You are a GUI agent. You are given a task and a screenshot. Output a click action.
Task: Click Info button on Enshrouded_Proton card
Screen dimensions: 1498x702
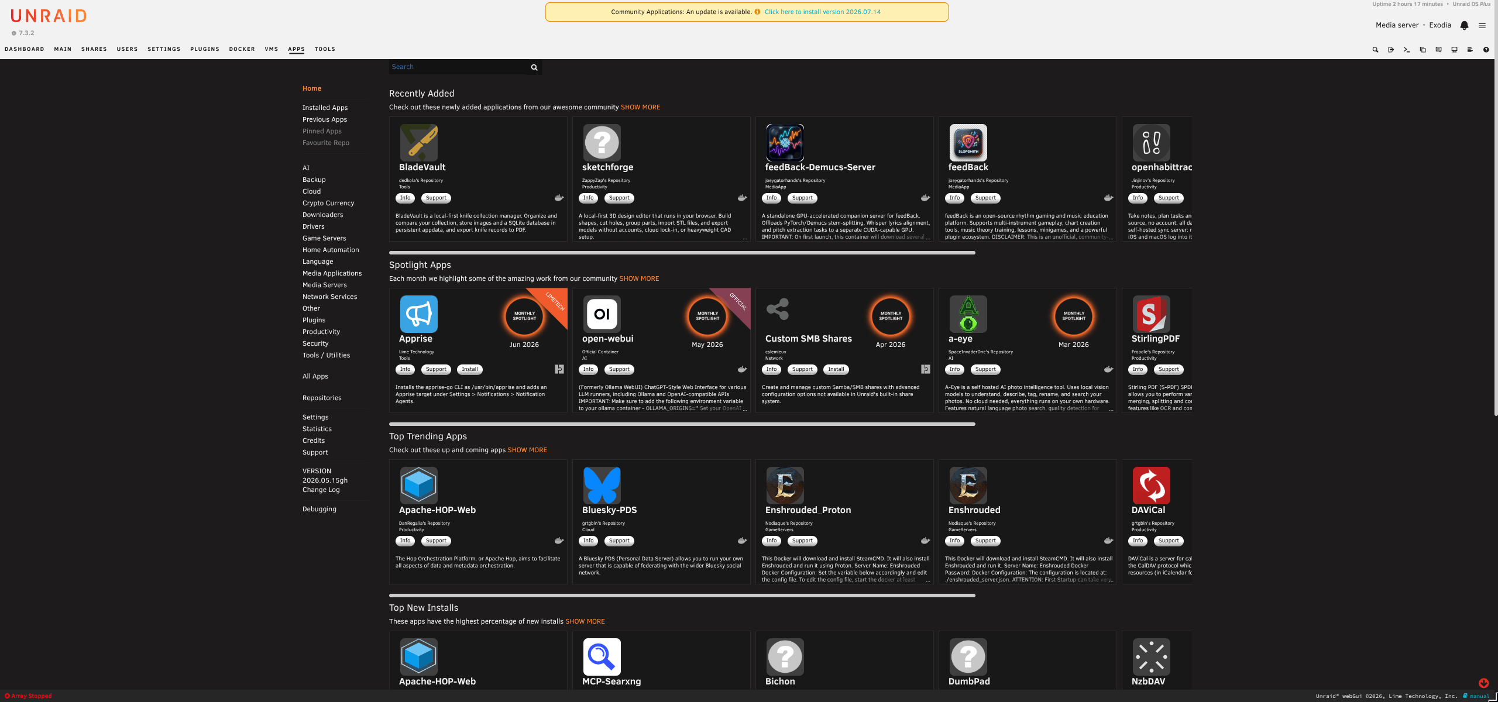point(771,541)
